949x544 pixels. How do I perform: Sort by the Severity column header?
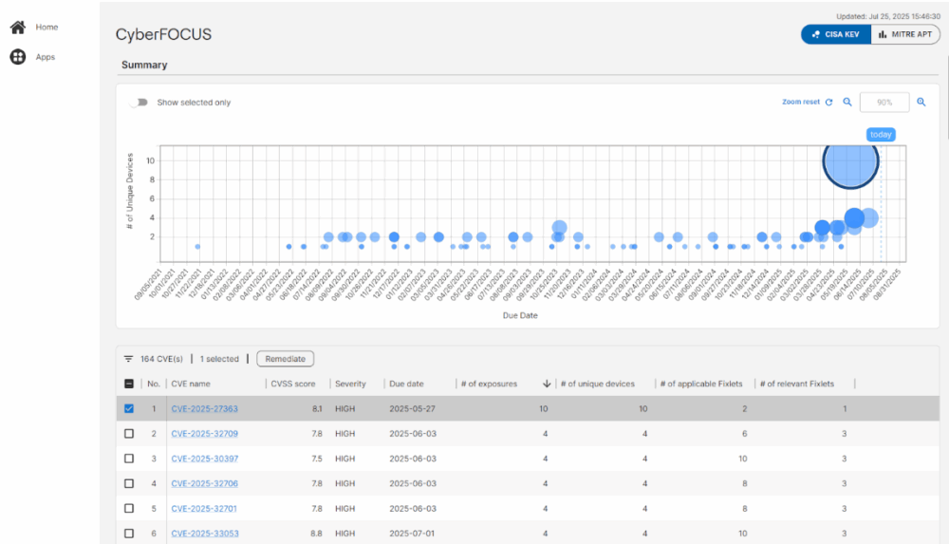click(x=350, y=384)
